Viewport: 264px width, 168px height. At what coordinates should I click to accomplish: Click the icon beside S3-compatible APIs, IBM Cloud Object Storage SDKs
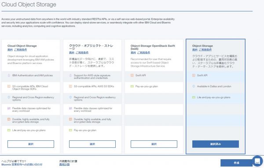(x=9, y=86)
